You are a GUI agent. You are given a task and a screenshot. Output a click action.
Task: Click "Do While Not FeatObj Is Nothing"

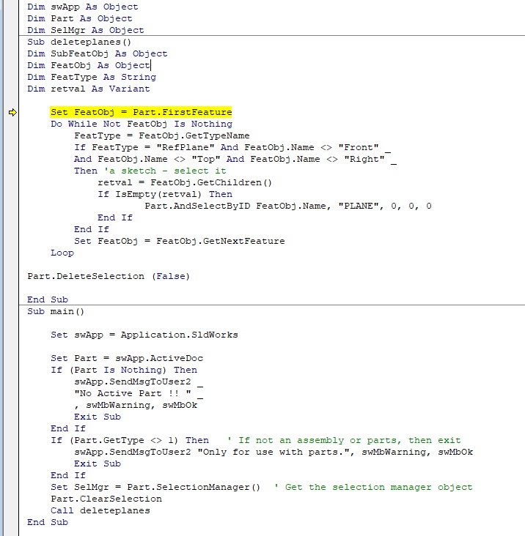[142, 124]
